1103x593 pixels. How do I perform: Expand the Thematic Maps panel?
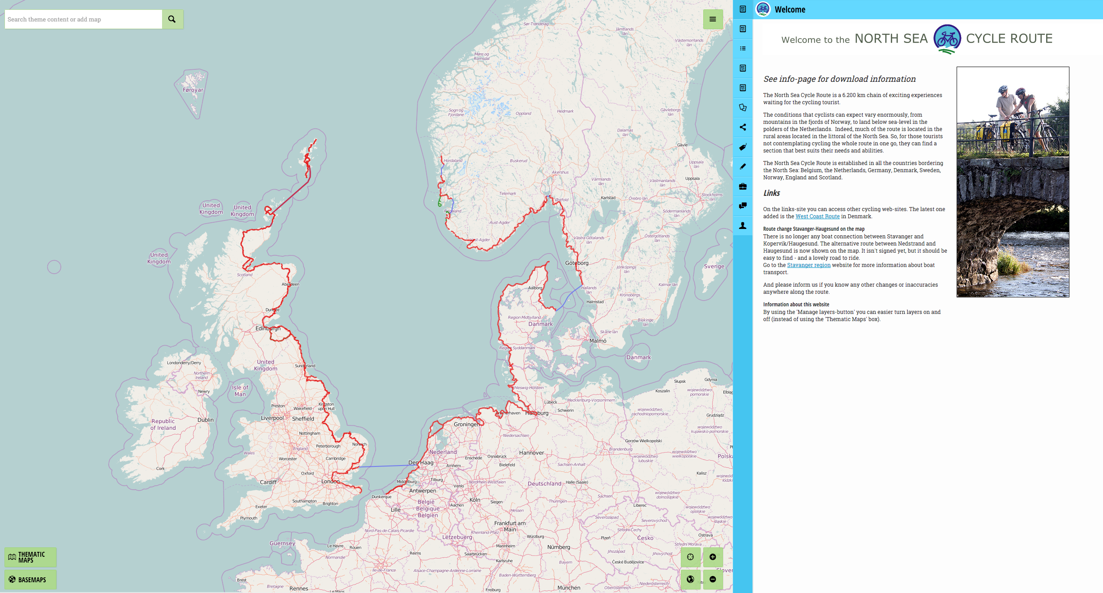30,557
